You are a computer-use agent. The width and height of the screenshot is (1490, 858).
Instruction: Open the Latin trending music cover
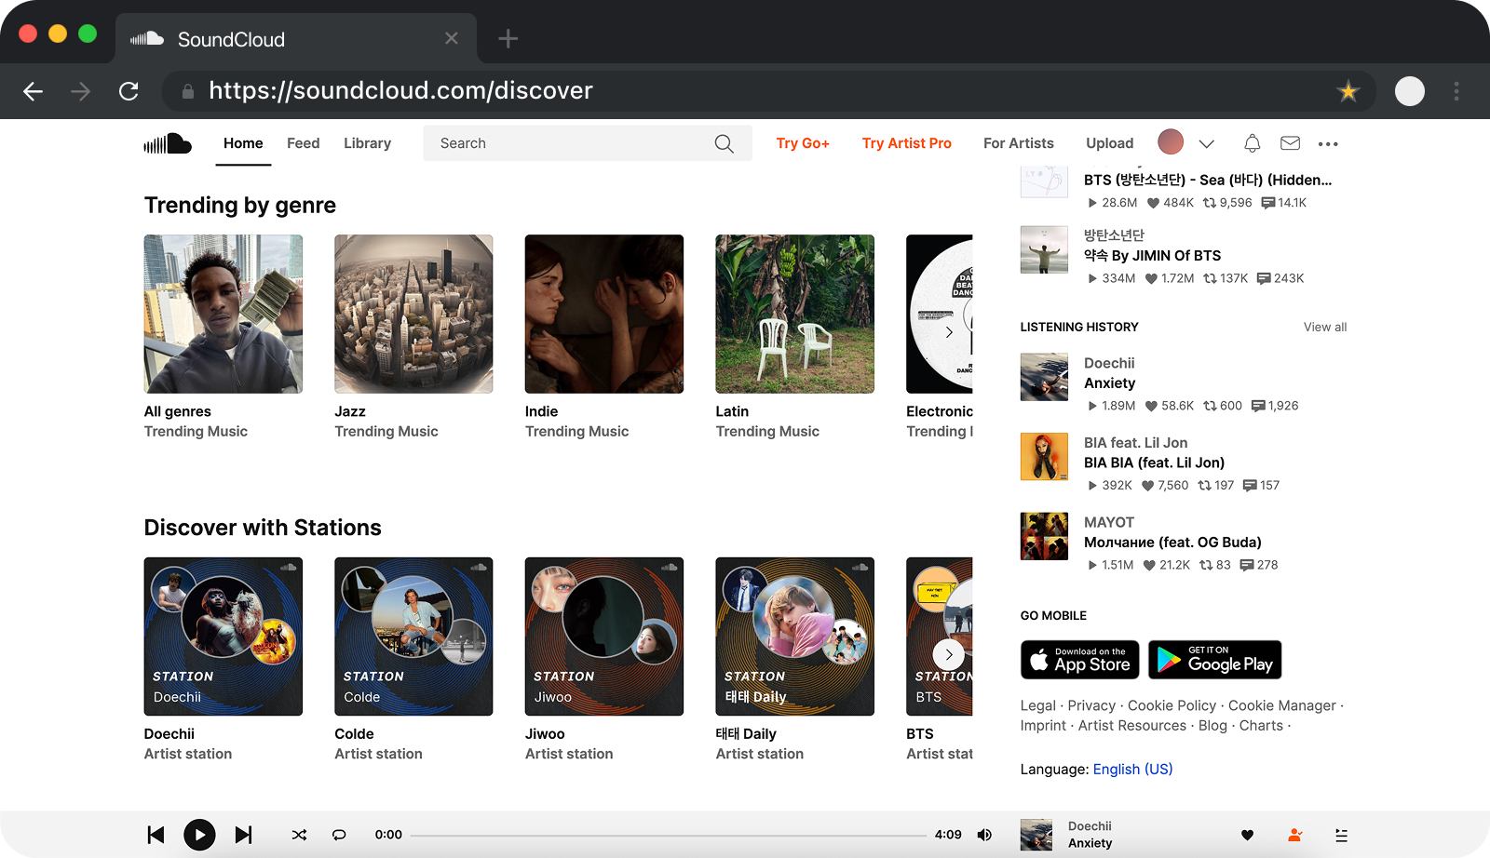pos(794,314)
